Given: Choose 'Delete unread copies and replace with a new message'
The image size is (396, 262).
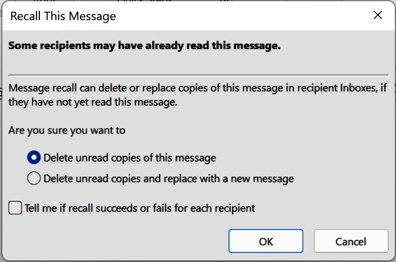Looking at the screenshot, I should (33, 178).
